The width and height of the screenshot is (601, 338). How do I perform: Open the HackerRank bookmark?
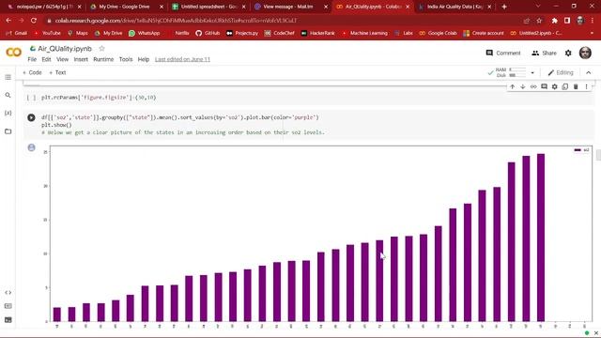(318, 33)
